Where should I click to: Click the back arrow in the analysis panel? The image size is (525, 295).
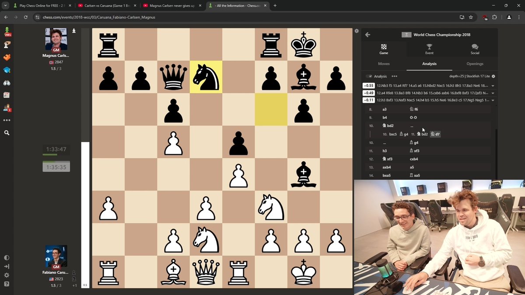(367, 35)
